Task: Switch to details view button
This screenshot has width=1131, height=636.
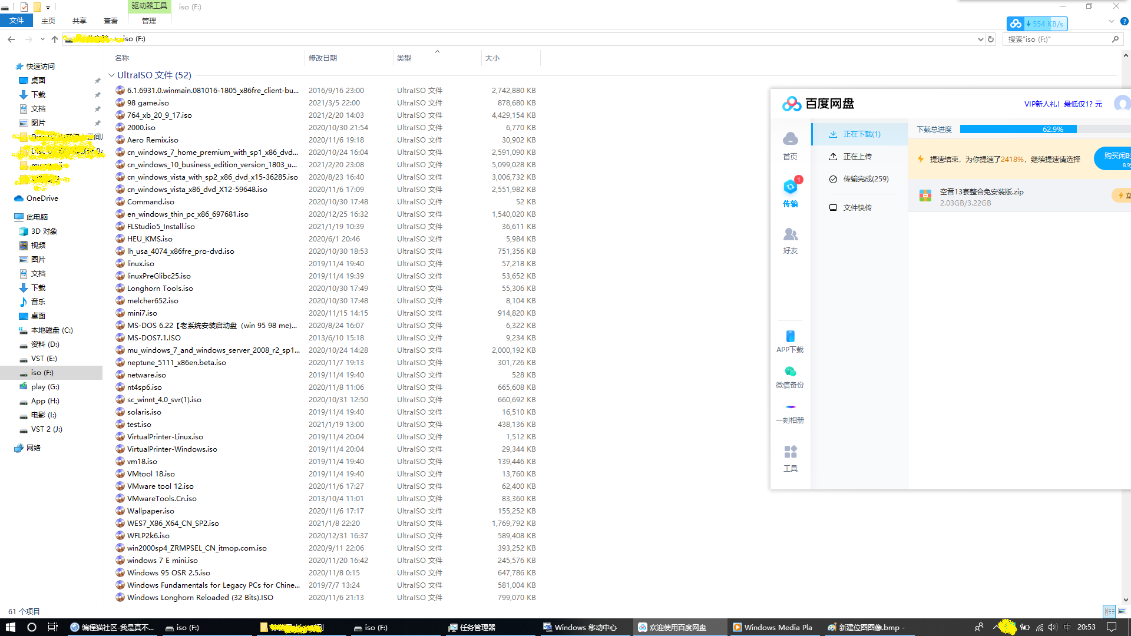Action: pyautogui.click(x=1110, y=611)
